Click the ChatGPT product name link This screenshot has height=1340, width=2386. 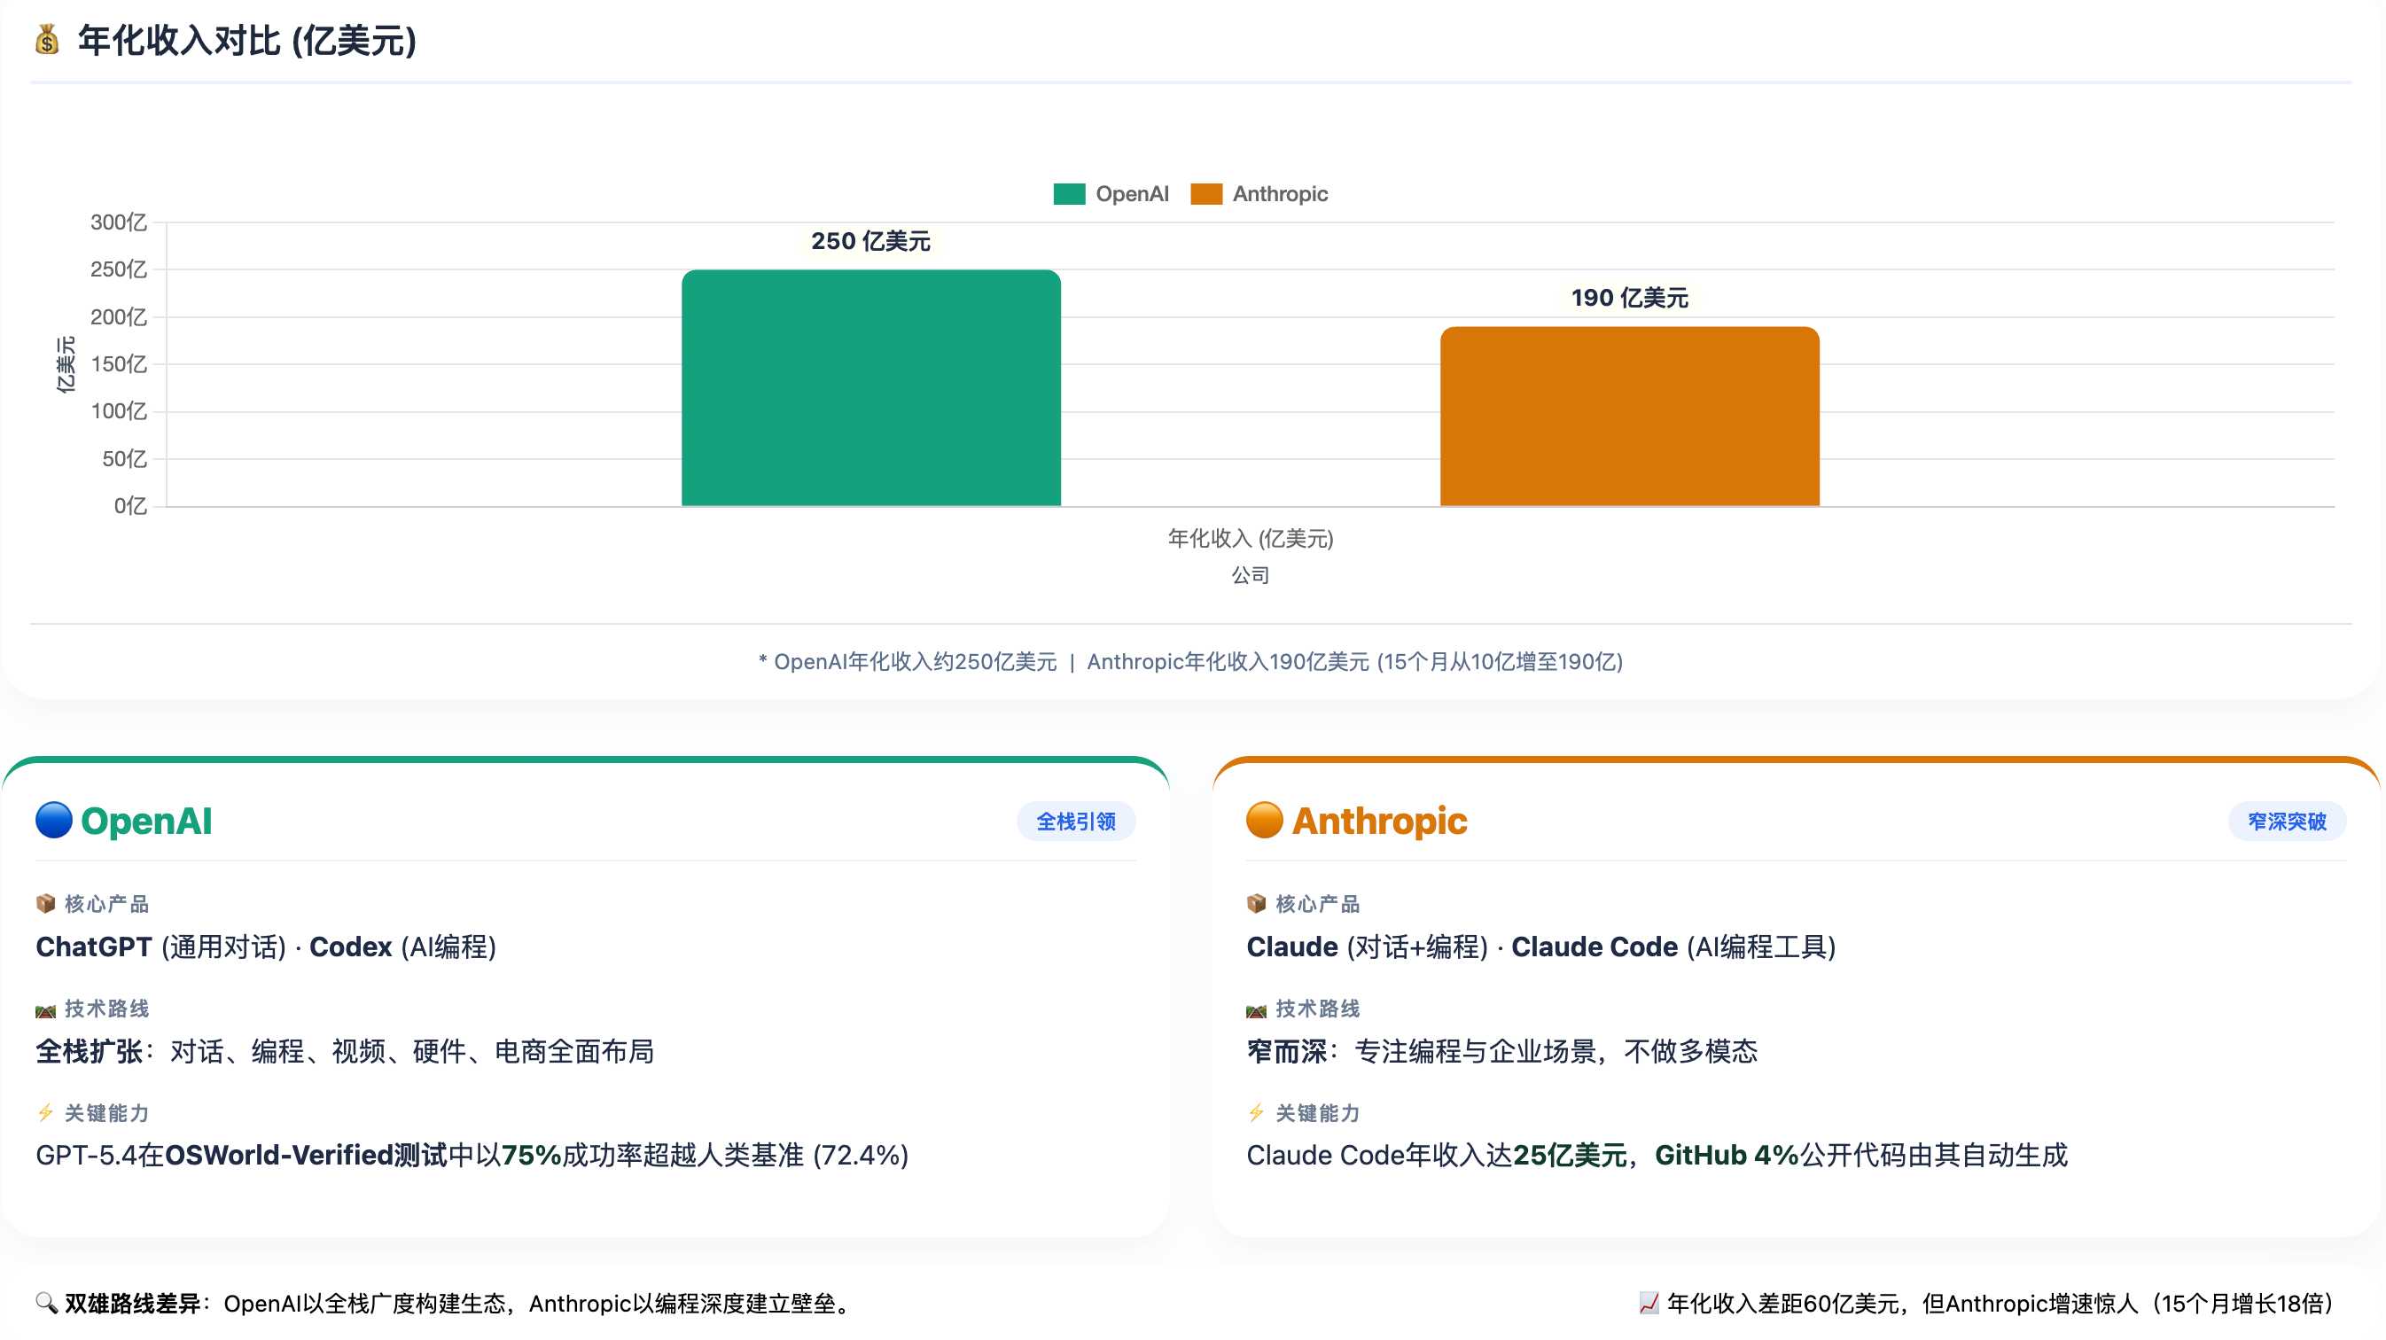tap(93, 947)
